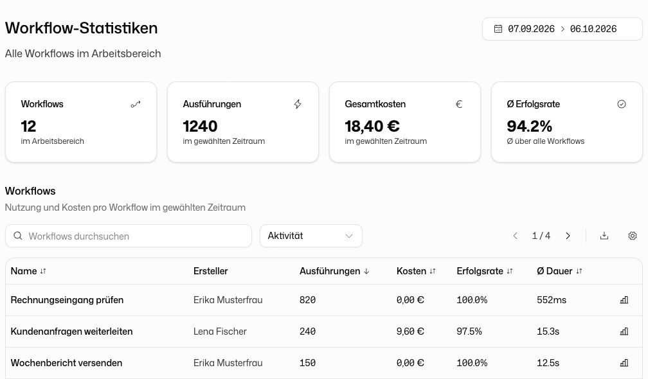Open the Wochenbericht versenden workflow
The image size is (648, 379).
coord(67,363)
